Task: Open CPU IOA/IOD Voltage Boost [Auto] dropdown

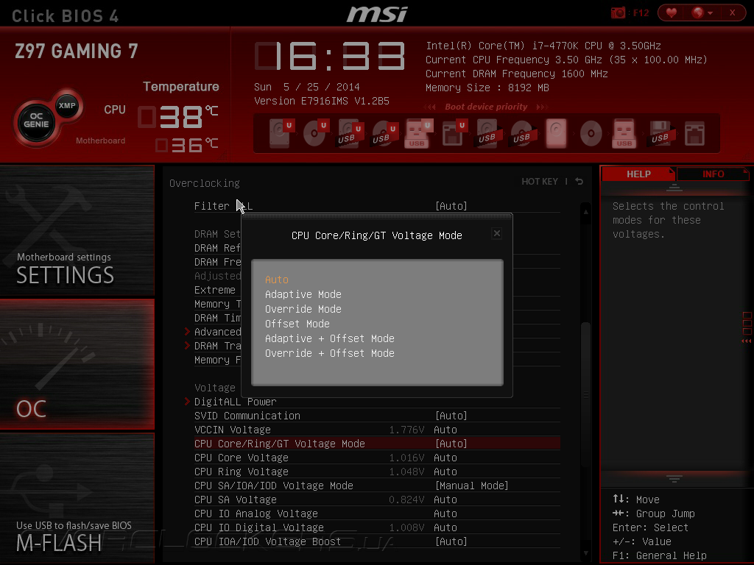Action: [x=451, y=541]
